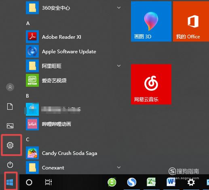Open Task View on taskbar
Image resolution: width=209 pixels, height=190 pixels.
pyautogui.click(x=49, y=182)
